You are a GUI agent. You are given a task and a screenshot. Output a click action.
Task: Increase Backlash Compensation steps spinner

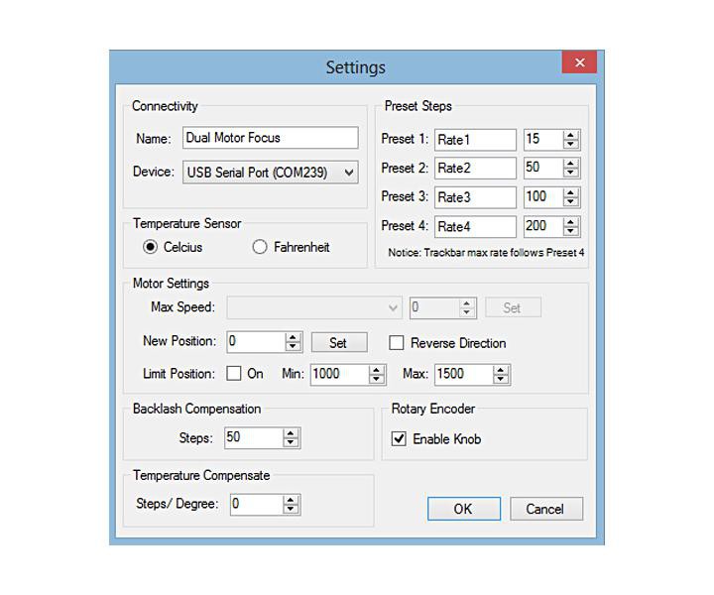[x=291, y=433]
